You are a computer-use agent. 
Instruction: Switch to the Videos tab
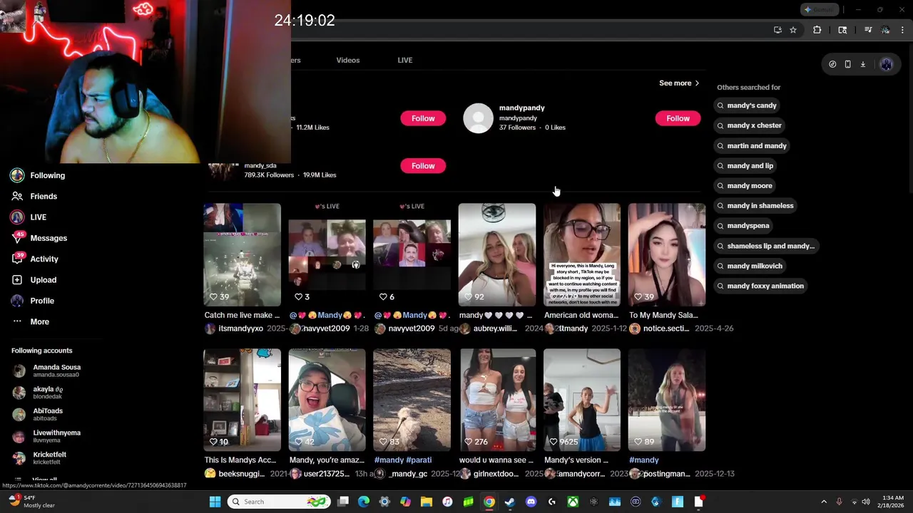[348, 60]
